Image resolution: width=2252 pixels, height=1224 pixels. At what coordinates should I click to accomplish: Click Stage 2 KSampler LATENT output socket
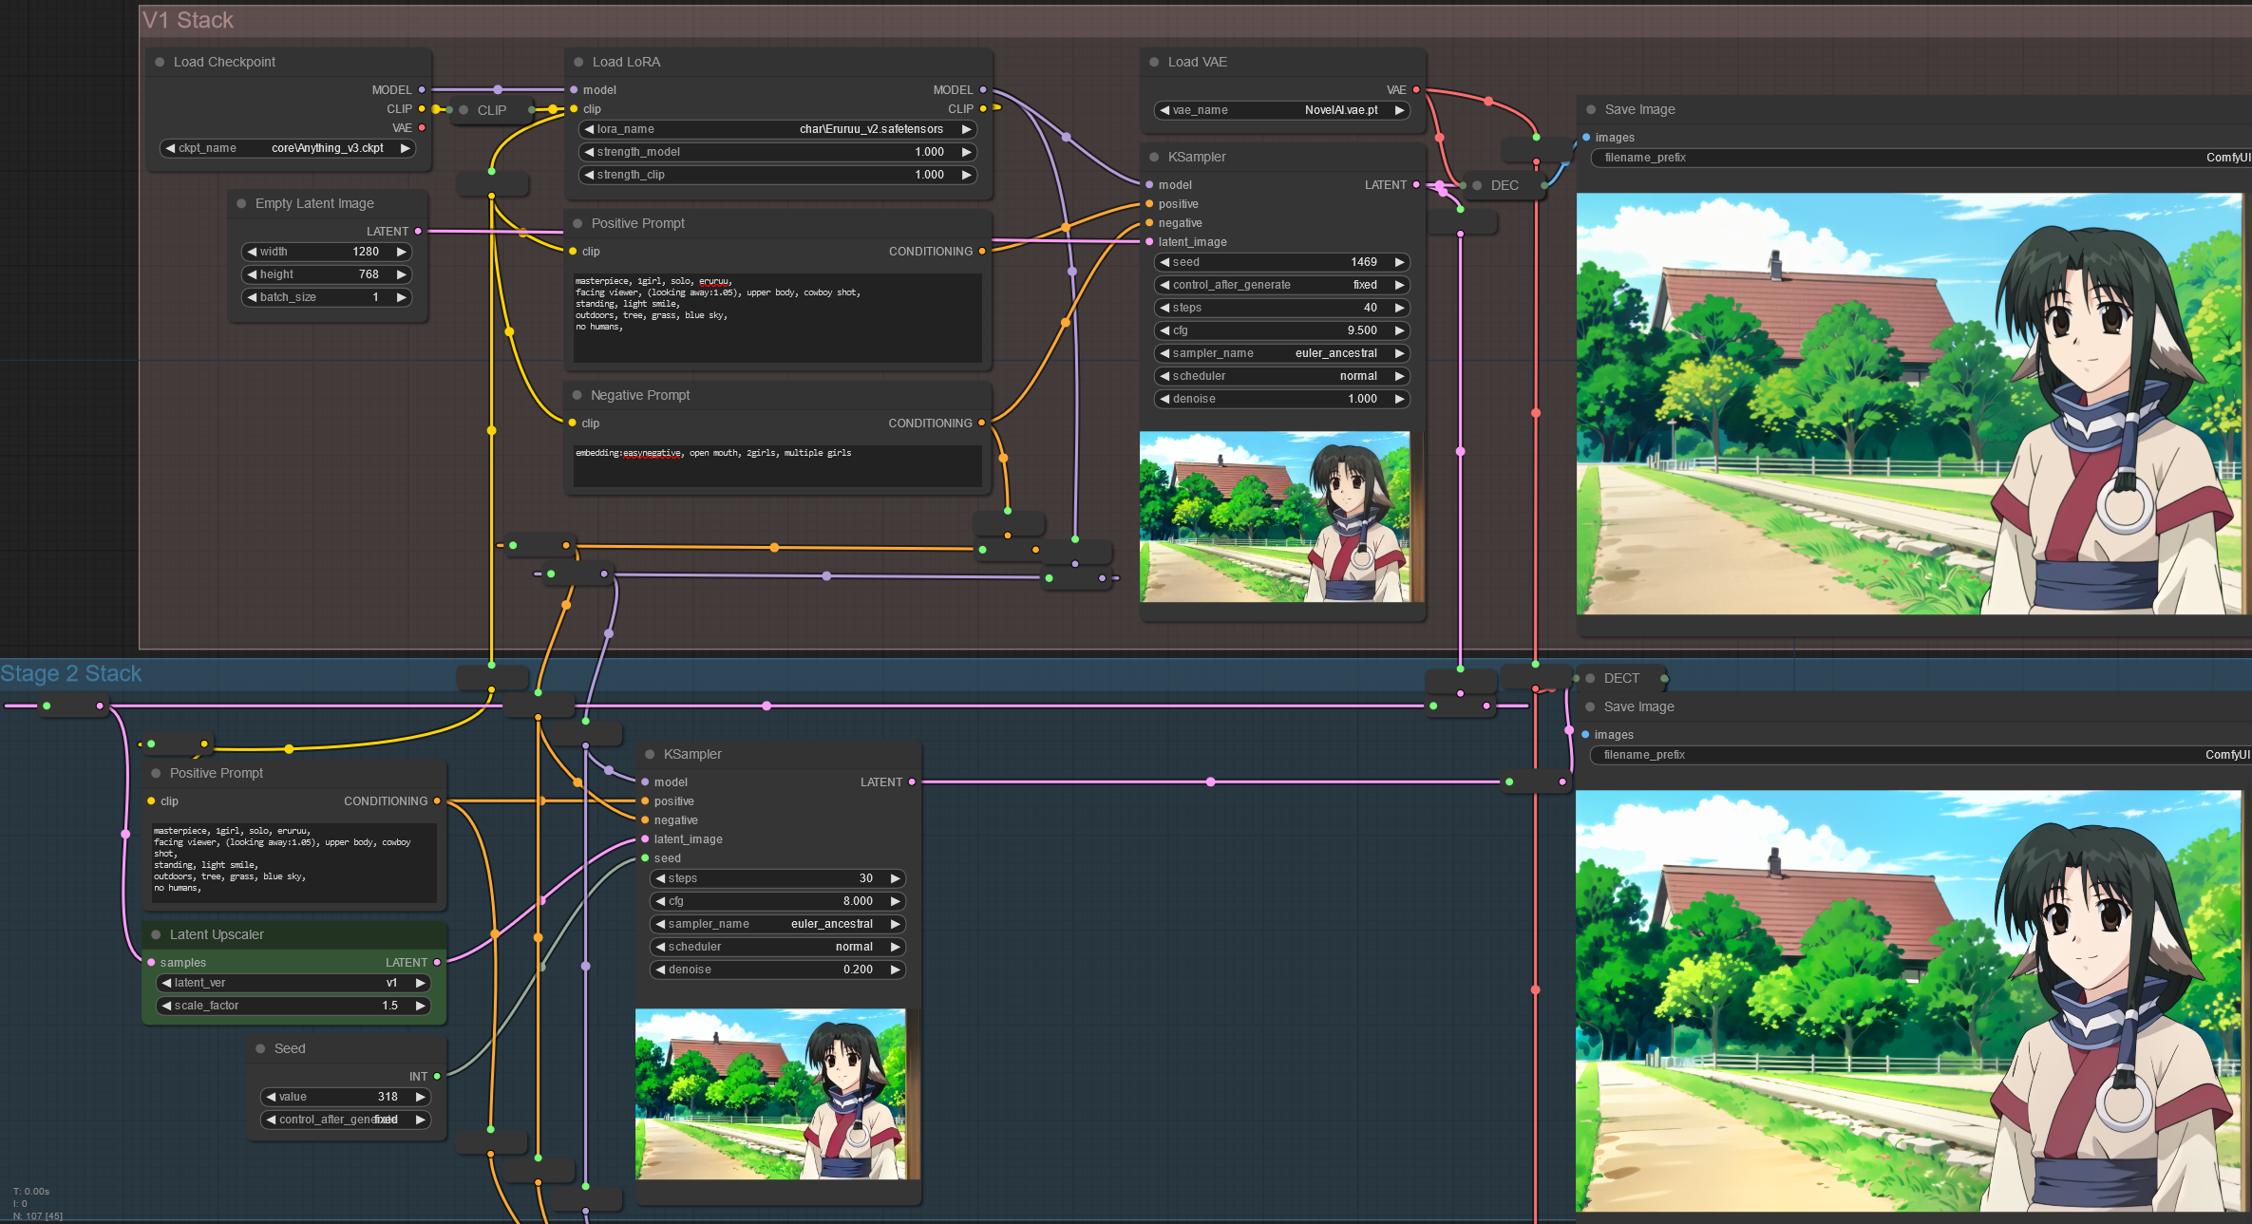912,781
